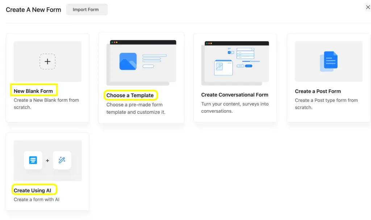The height and width of the screenshot is (220, 371).
Task: Click the image placeholder icon in Conversational Form illustration
Action: (x=220, y=67)
